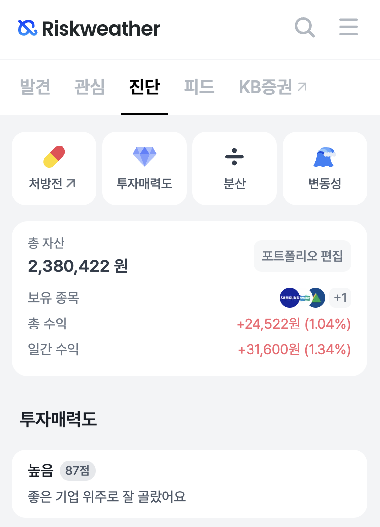Open the search magnifier icon

tap(305, 28)
